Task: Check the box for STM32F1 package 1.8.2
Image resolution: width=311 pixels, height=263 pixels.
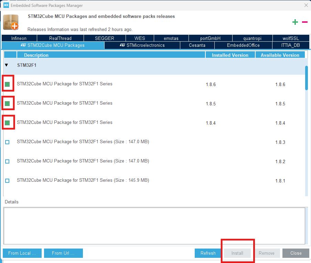Action: click(7, 161)
